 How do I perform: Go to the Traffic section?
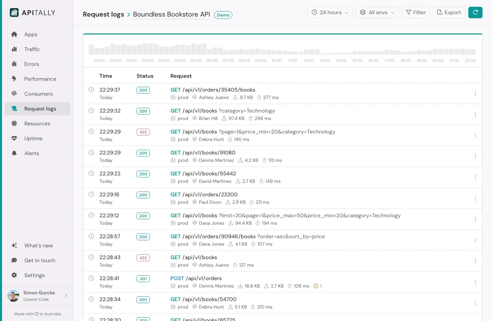37,49
